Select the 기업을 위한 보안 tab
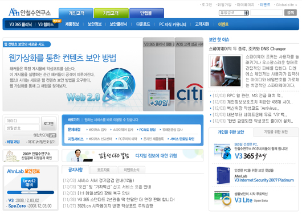This screenshot has height=215, width=302. coord(276,132)
